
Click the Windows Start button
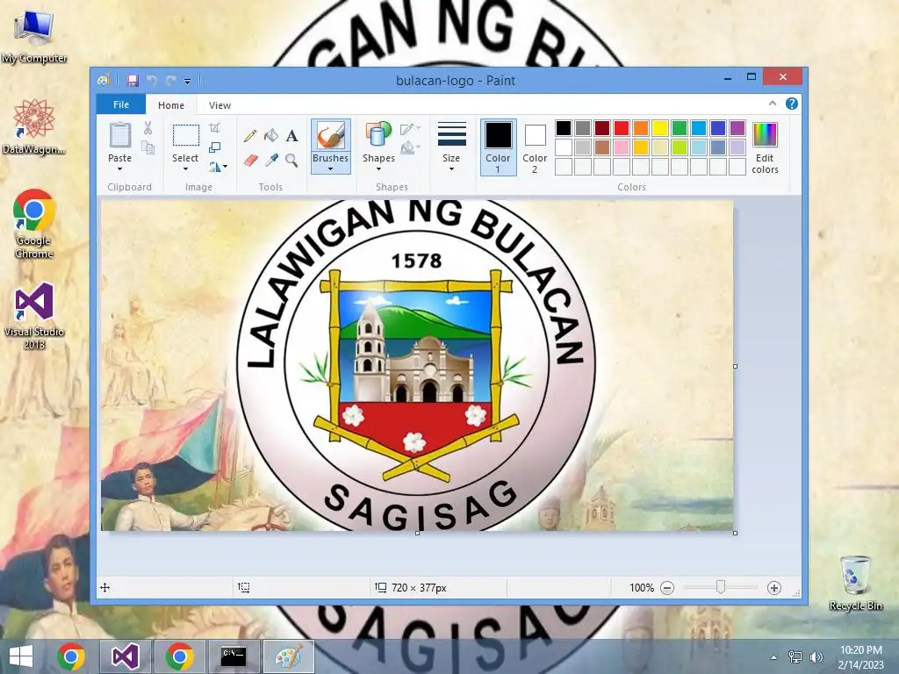point(21,656)
